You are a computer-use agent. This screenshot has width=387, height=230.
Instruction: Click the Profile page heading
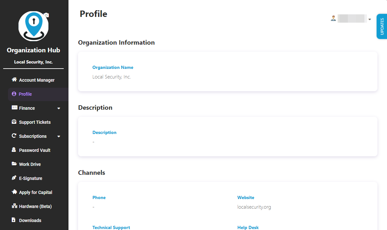point(93,14)
